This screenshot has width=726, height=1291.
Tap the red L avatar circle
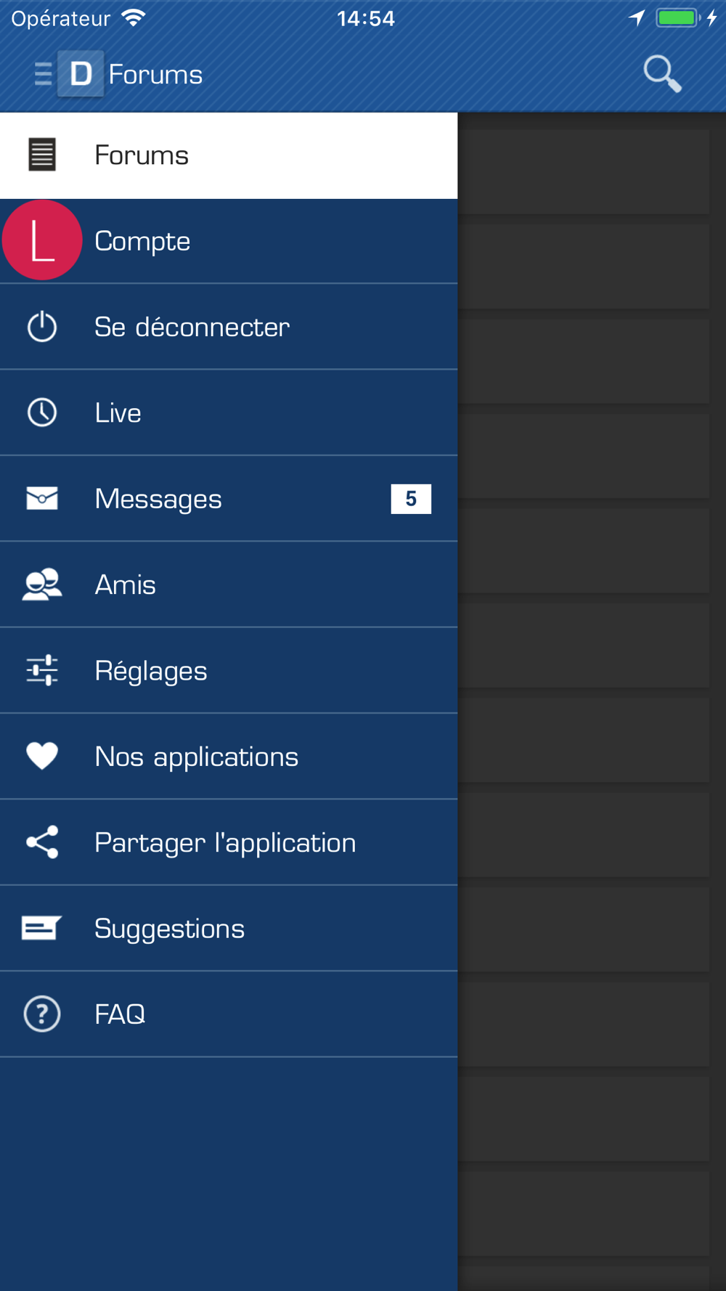pyautogui.click(x=42, y=240)
